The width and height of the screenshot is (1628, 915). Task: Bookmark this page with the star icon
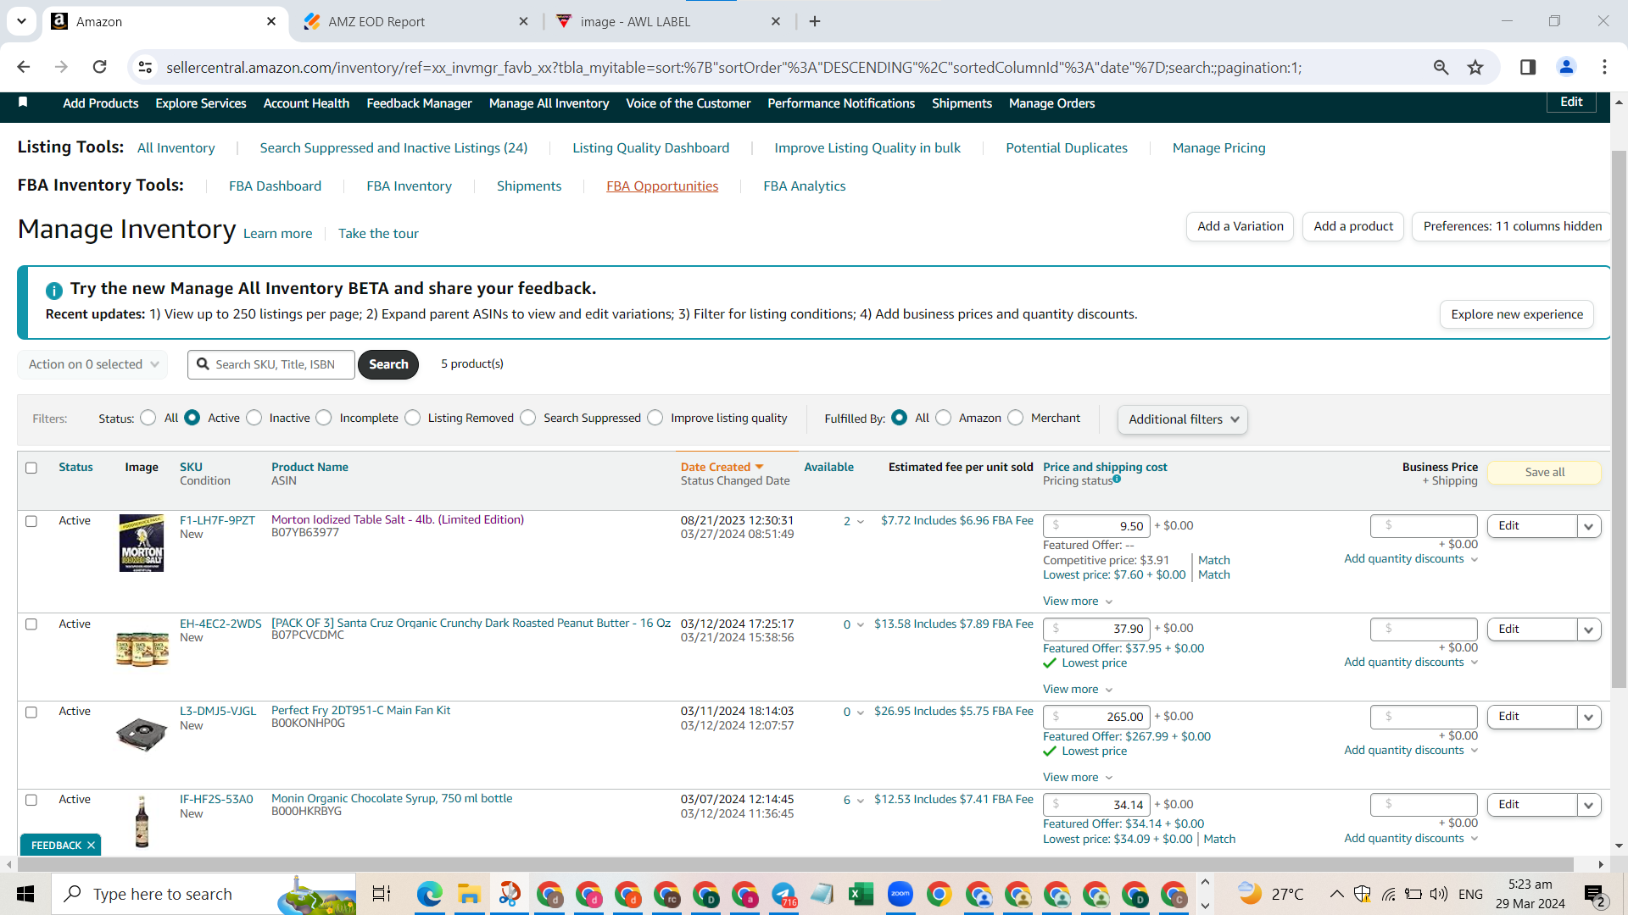tap(1475, 67)
